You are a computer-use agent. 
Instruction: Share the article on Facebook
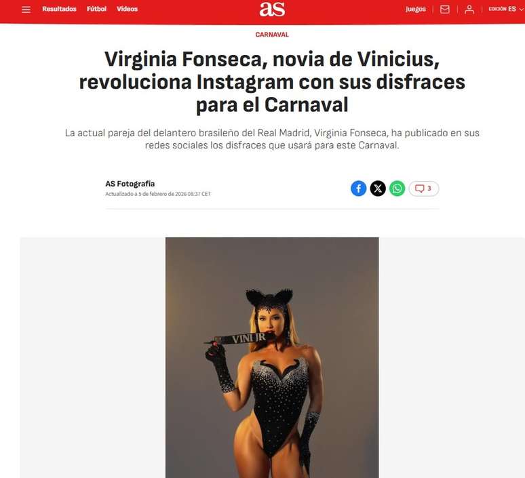pos(358,188)
